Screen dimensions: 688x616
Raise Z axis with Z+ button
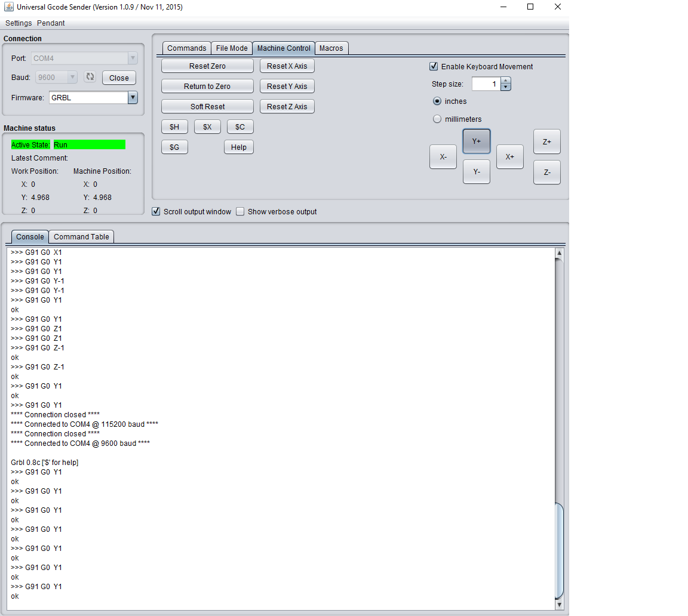tap(546, 142)
